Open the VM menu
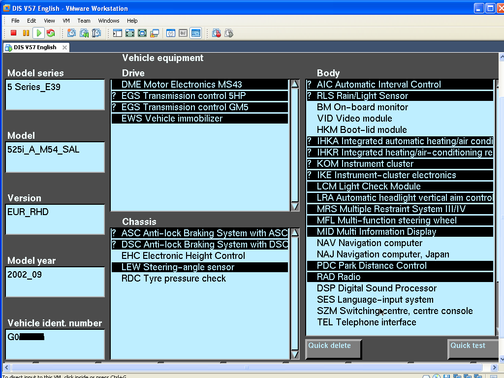The height and width of the screenshot is (378, 504). point(66,21)
